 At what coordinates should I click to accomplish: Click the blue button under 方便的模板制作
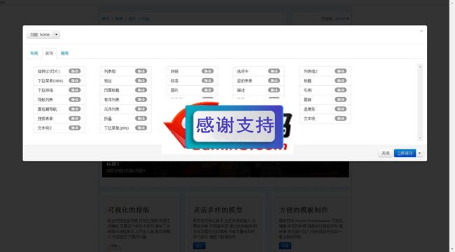285,246
